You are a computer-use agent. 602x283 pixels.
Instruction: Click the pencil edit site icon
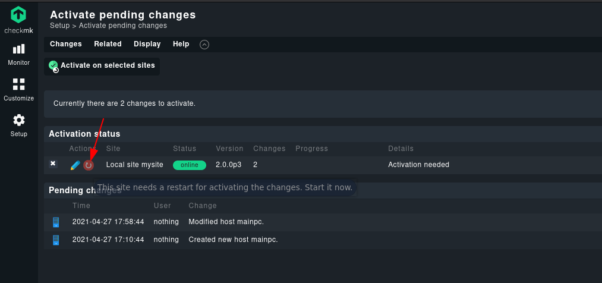click(75, 165)
